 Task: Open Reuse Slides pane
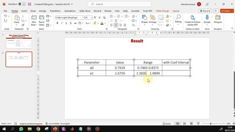tap(41, 21)
